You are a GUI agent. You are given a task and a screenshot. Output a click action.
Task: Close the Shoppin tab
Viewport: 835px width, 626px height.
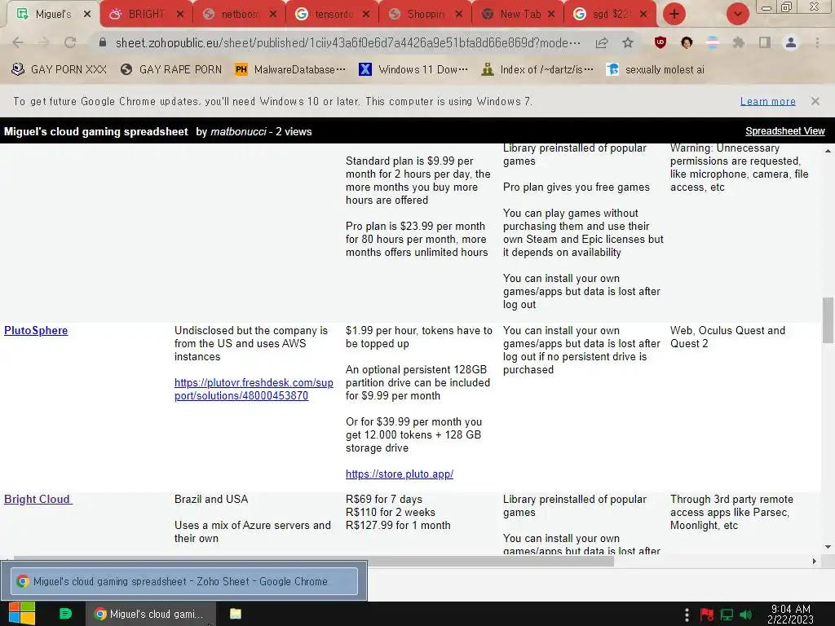point(458,15)
